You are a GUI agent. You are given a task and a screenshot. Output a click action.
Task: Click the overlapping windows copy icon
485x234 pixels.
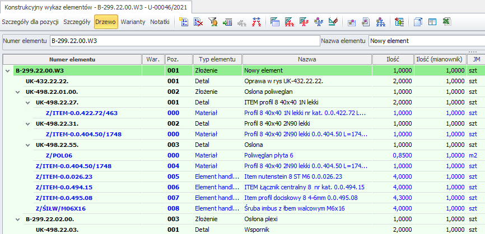pyautogui.click(x=418, y=22)
